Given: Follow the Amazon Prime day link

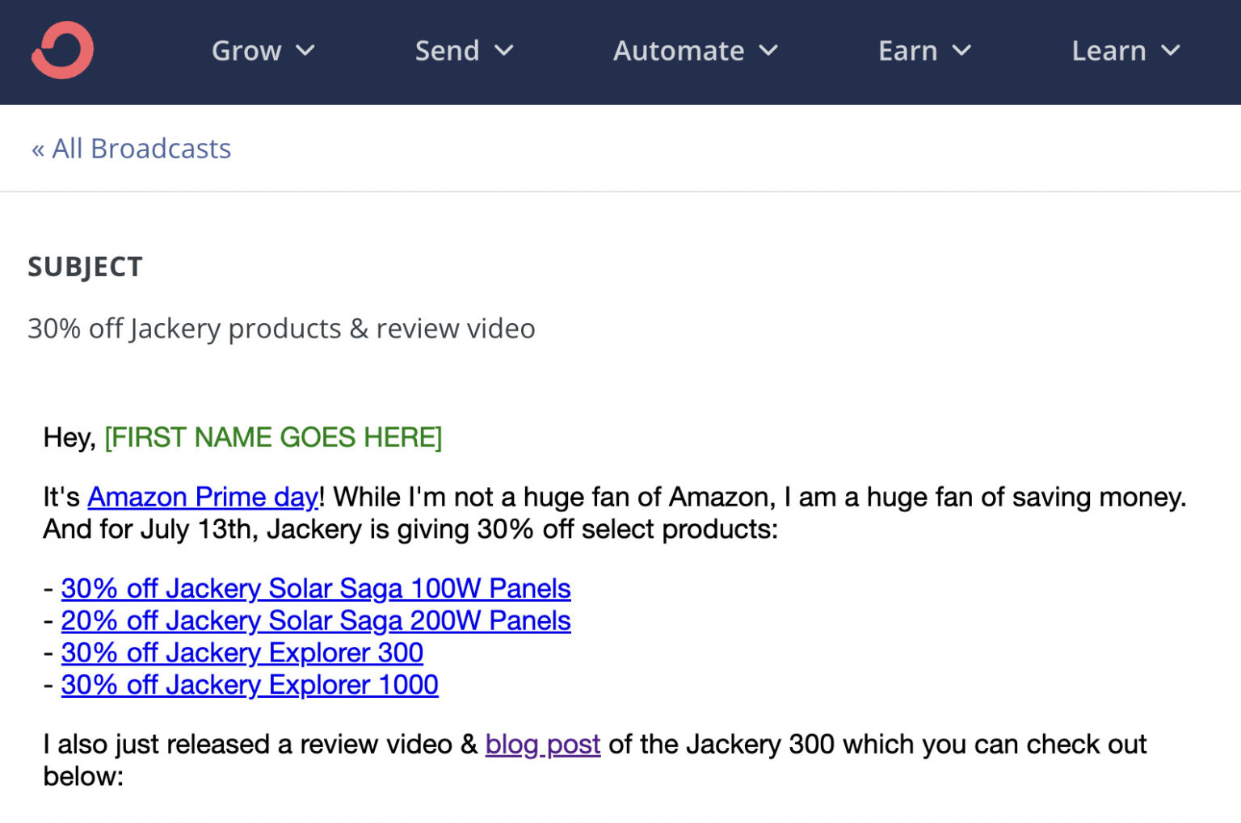Looking at the screenshot, I should coord(203,497).
